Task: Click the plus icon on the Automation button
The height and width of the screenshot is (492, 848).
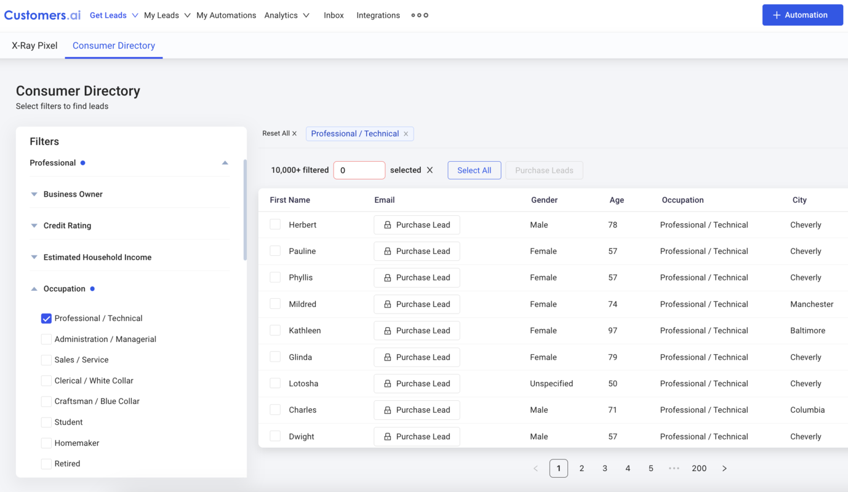Action: (x=778, y=15)
